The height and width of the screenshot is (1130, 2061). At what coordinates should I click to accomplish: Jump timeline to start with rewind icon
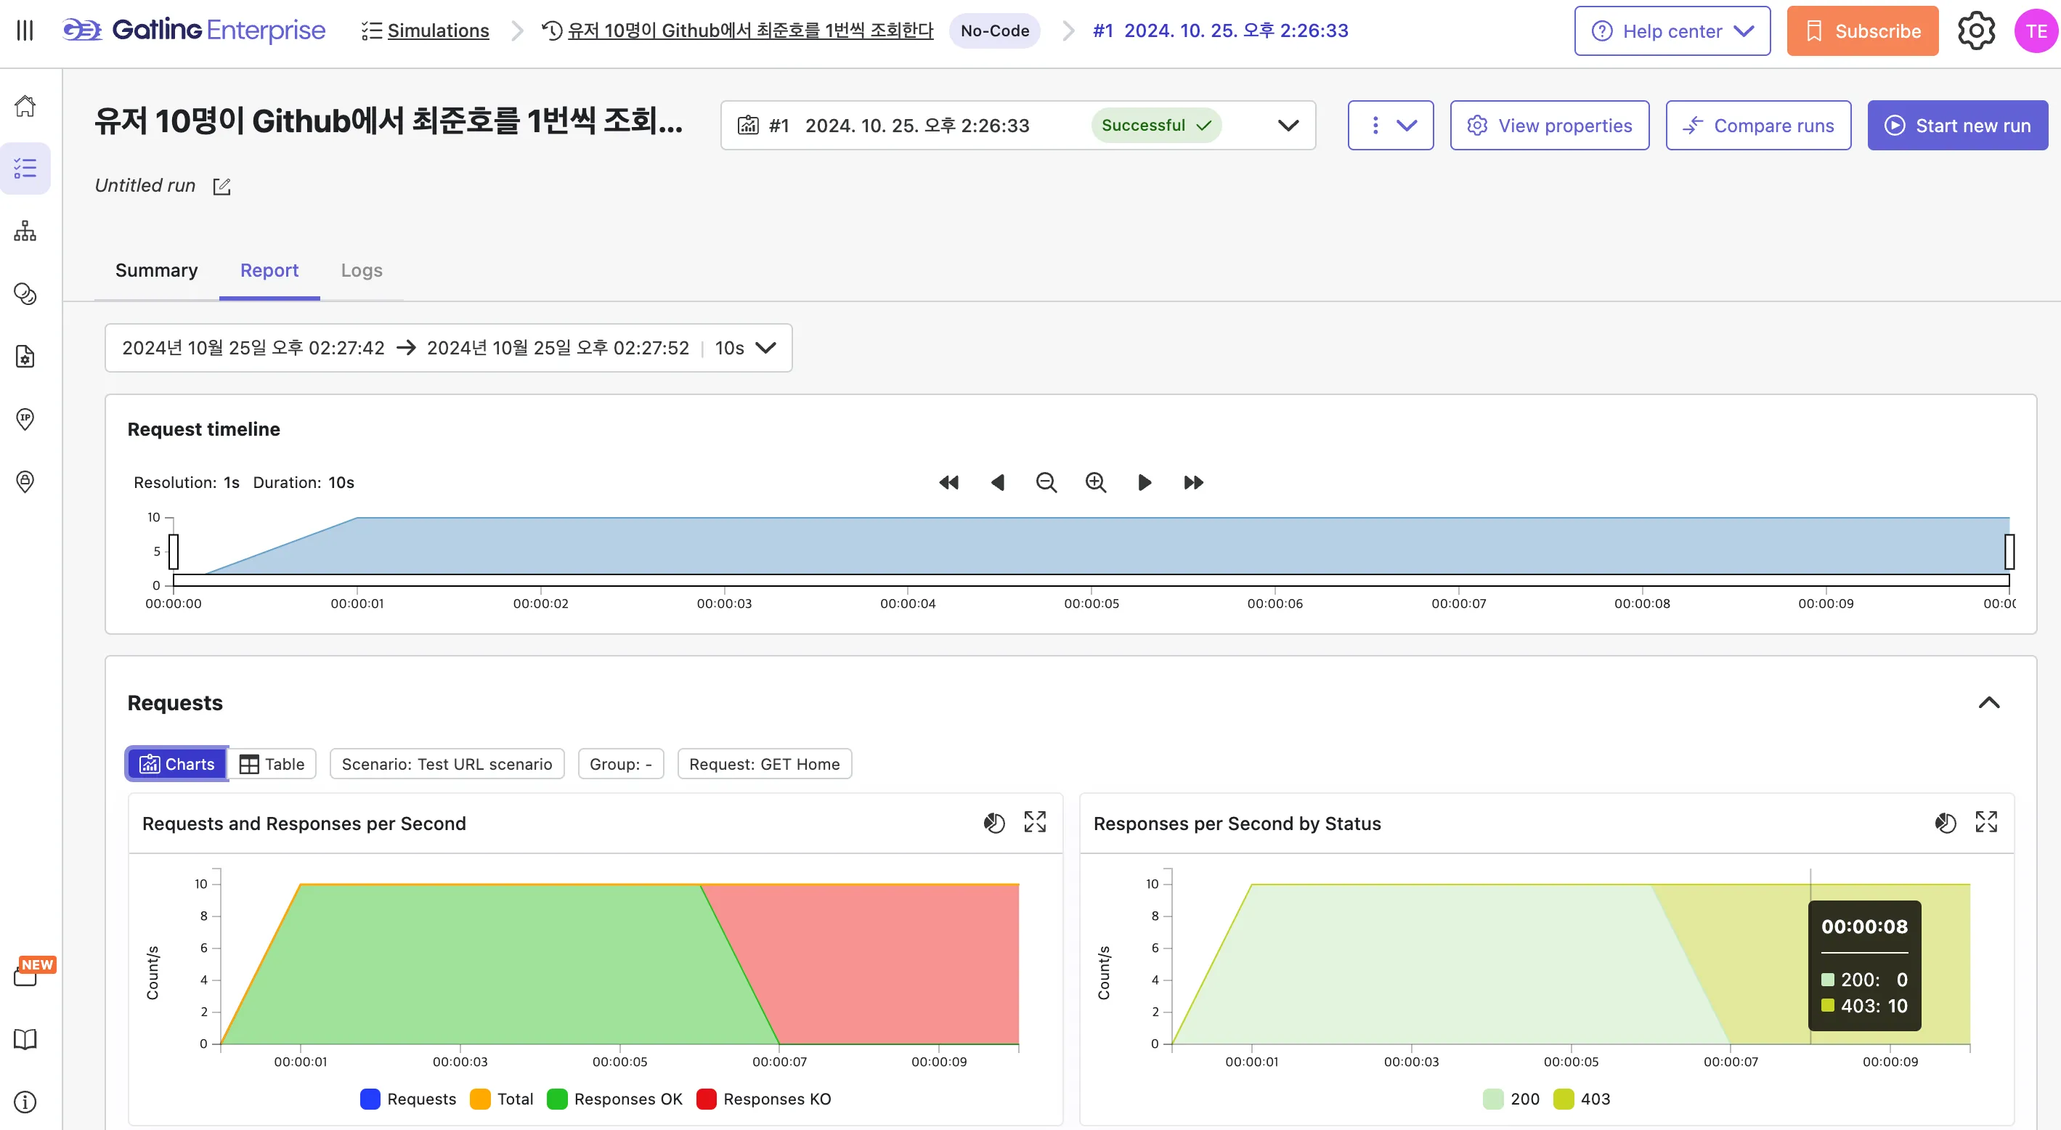pos(948,482)
